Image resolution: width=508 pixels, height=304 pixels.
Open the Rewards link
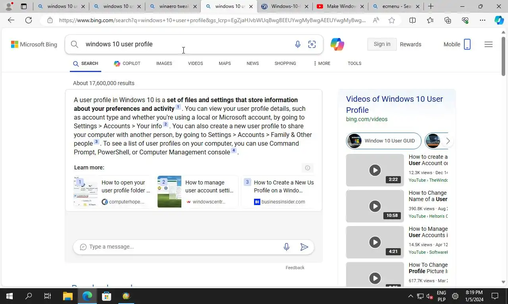[410, 44]
